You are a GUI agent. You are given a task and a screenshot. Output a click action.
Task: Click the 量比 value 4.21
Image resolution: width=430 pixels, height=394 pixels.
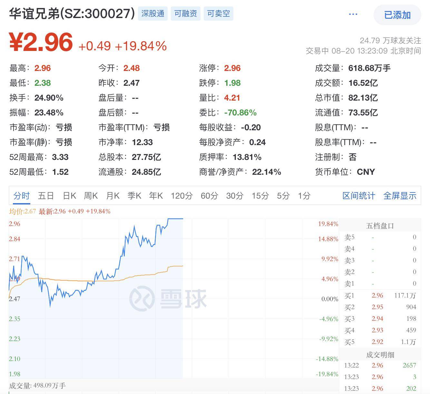(232, 98)
